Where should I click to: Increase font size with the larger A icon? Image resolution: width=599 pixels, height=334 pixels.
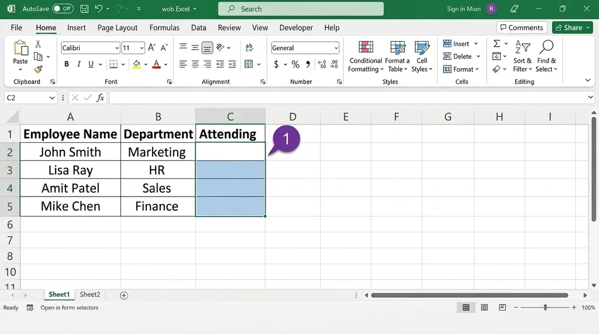[152, 48]
